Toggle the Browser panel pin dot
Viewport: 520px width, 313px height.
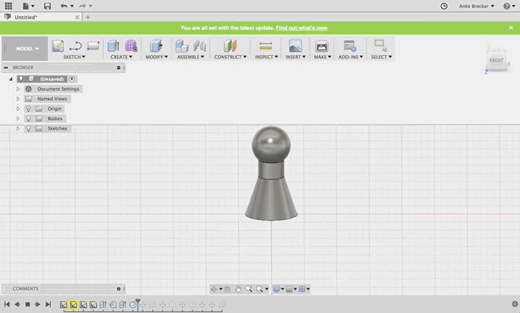pyautogui.click(x=119, y=67)
